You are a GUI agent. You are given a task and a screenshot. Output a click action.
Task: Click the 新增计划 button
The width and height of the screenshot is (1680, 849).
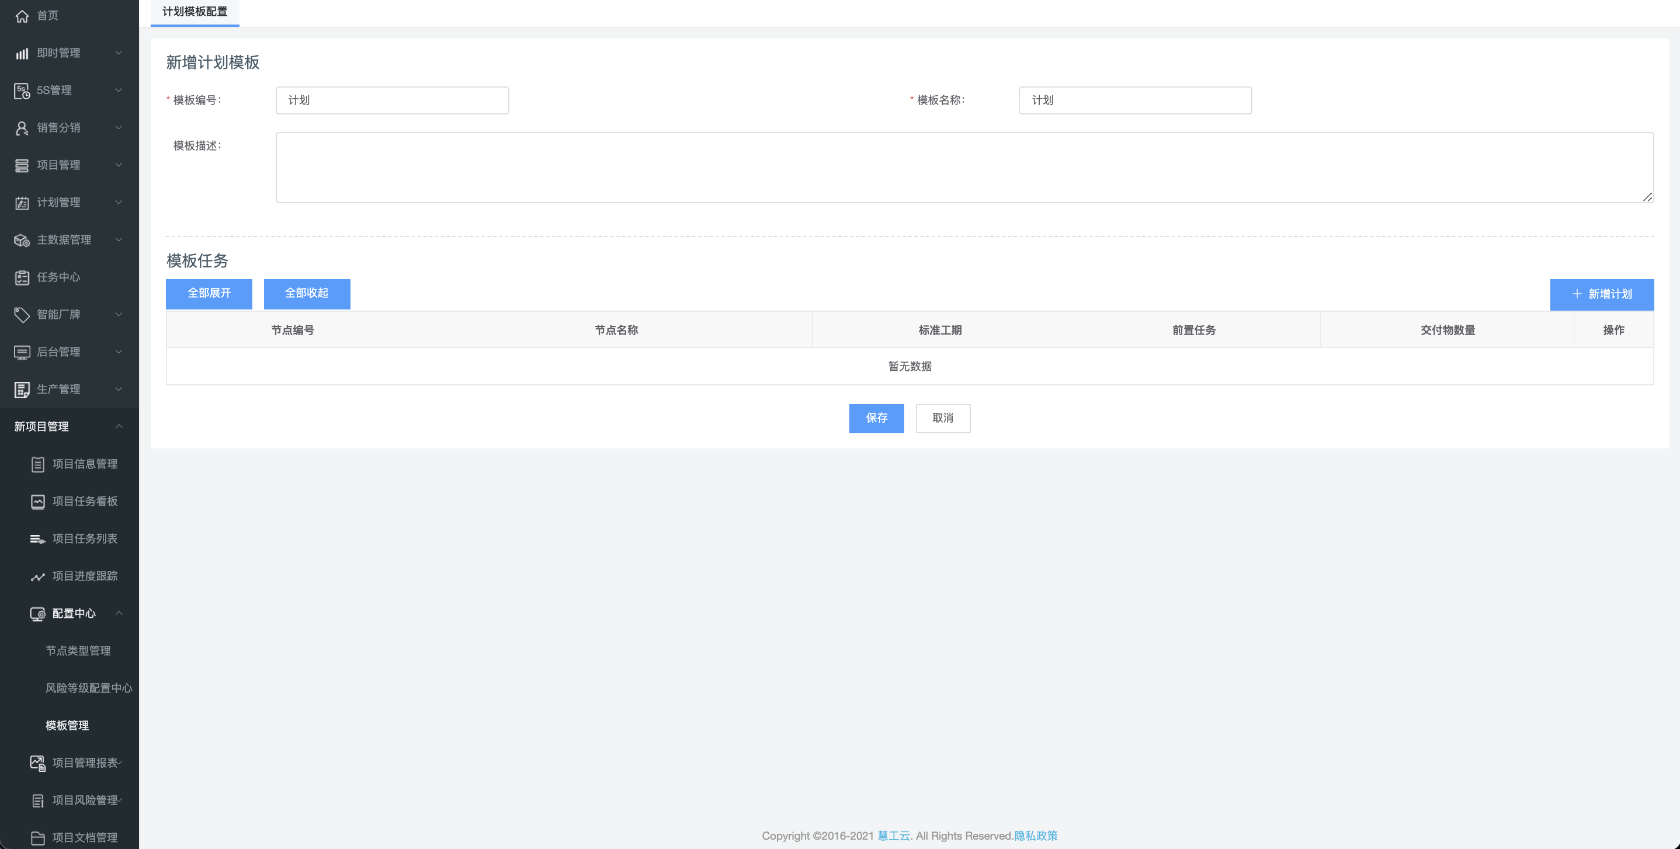pyautogui.click(x=1601, y=294)
